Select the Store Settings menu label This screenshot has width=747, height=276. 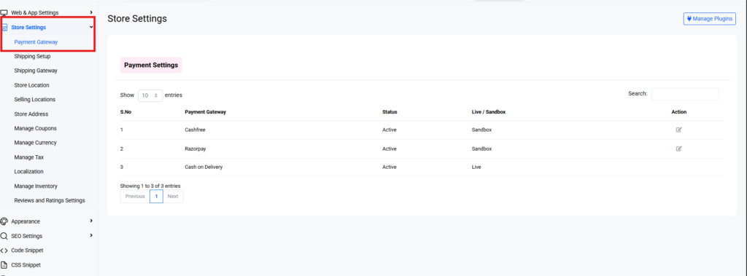[x=28, y=27]
